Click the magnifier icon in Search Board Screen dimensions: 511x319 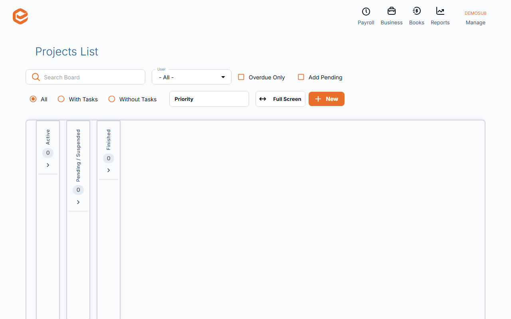(36, 77)
